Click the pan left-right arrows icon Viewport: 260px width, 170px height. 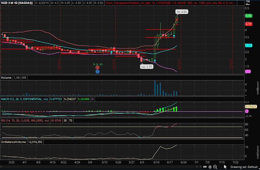pyautogui.click(x=205, y=167)
